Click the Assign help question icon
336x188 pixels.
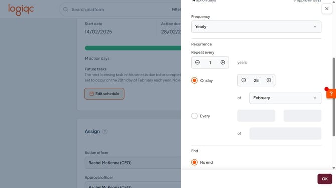[x=105, y=131]
